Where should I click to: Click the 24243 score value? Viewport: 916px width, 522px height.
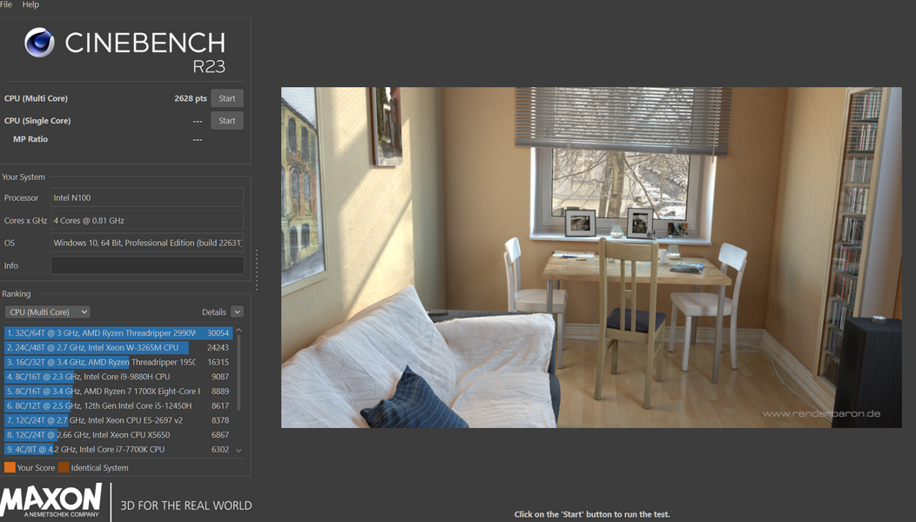point(218,347)
